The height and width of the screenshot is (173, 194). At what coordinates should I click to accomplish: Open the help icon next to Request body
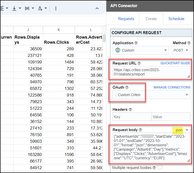140,130
